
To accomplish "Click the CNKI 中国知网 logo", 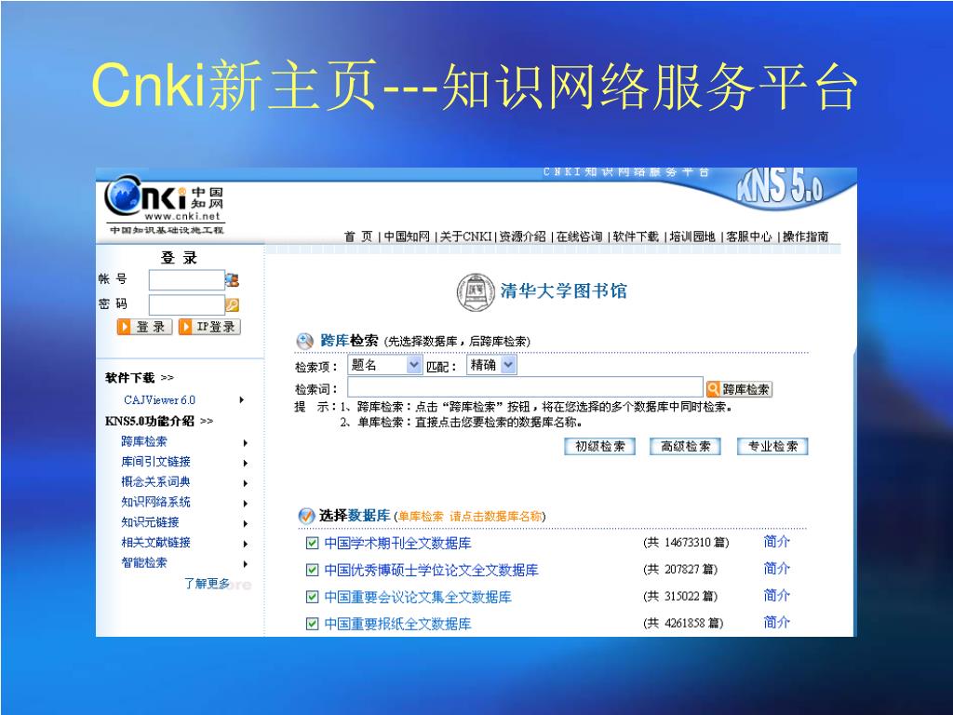I will click(x=164, y=204).
